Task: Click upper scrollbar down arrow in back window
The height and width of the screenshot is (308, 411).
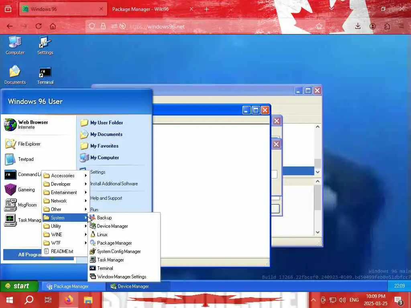Action: pos(318,172)
